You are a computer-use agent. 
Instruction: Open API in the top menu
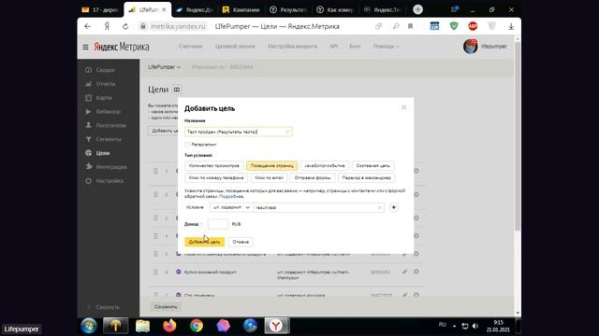tap(333, 47)
